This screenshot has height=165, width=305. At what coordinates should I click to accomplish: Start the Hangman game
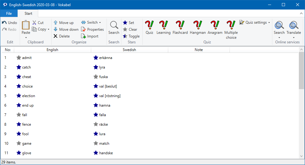pyautogui.click(x=197, y=28)
